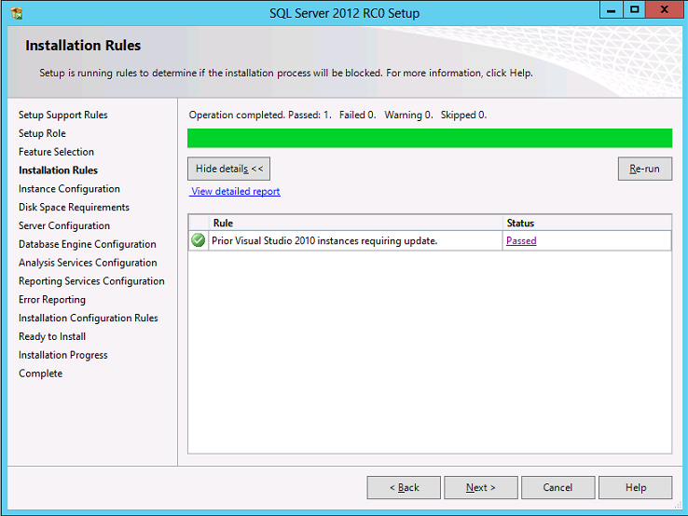This screenshot has width=688, height=516.
Task: Cancel the setup wizard
Action: [558, 487]
